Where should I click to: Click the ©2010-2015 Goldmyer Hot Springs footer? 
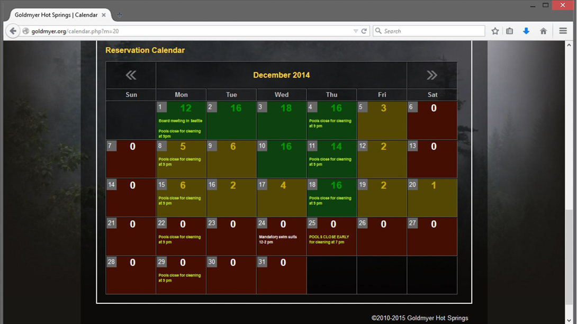420,318
